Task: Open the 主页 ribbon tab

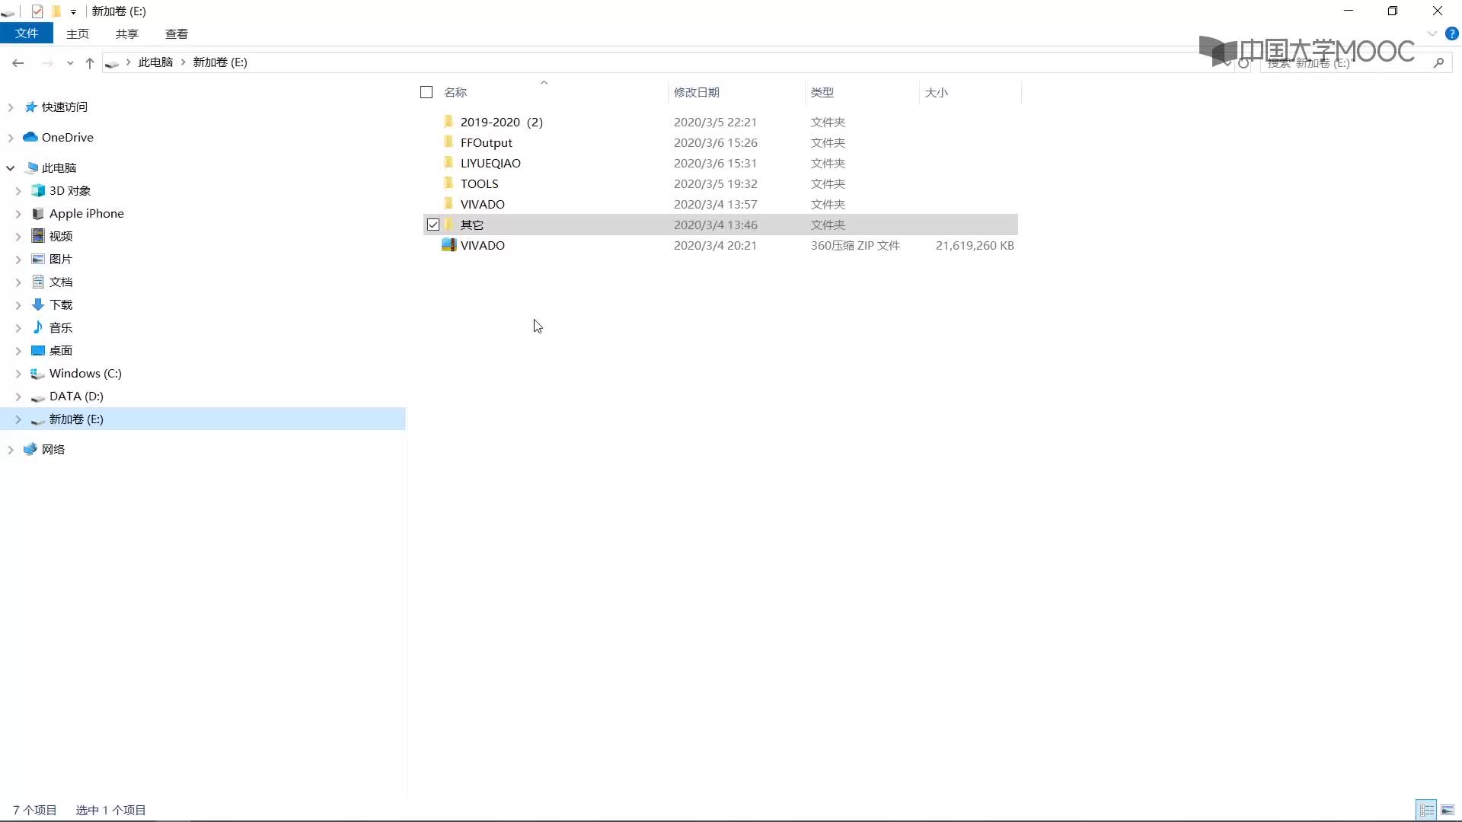Action: [78, 33]
